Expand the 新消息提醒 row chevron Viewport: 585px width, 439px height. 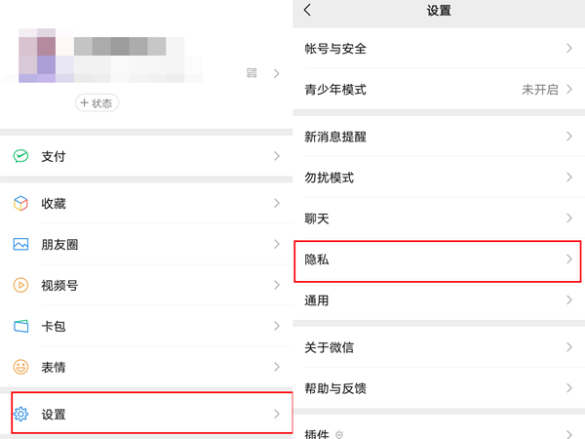(x=569, y=138)
